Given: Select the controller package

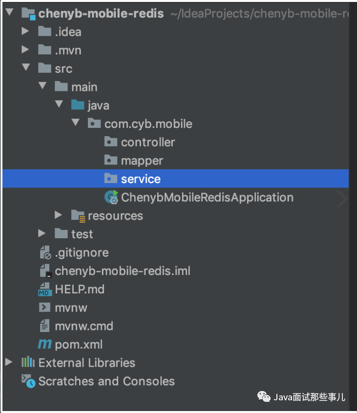Looking at the screenshot, I should [147, 142].
